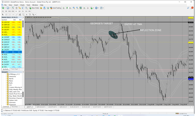Select Heiken Ashi indicator in Navigator
This screenshot has width=195, height=116.
13,100
